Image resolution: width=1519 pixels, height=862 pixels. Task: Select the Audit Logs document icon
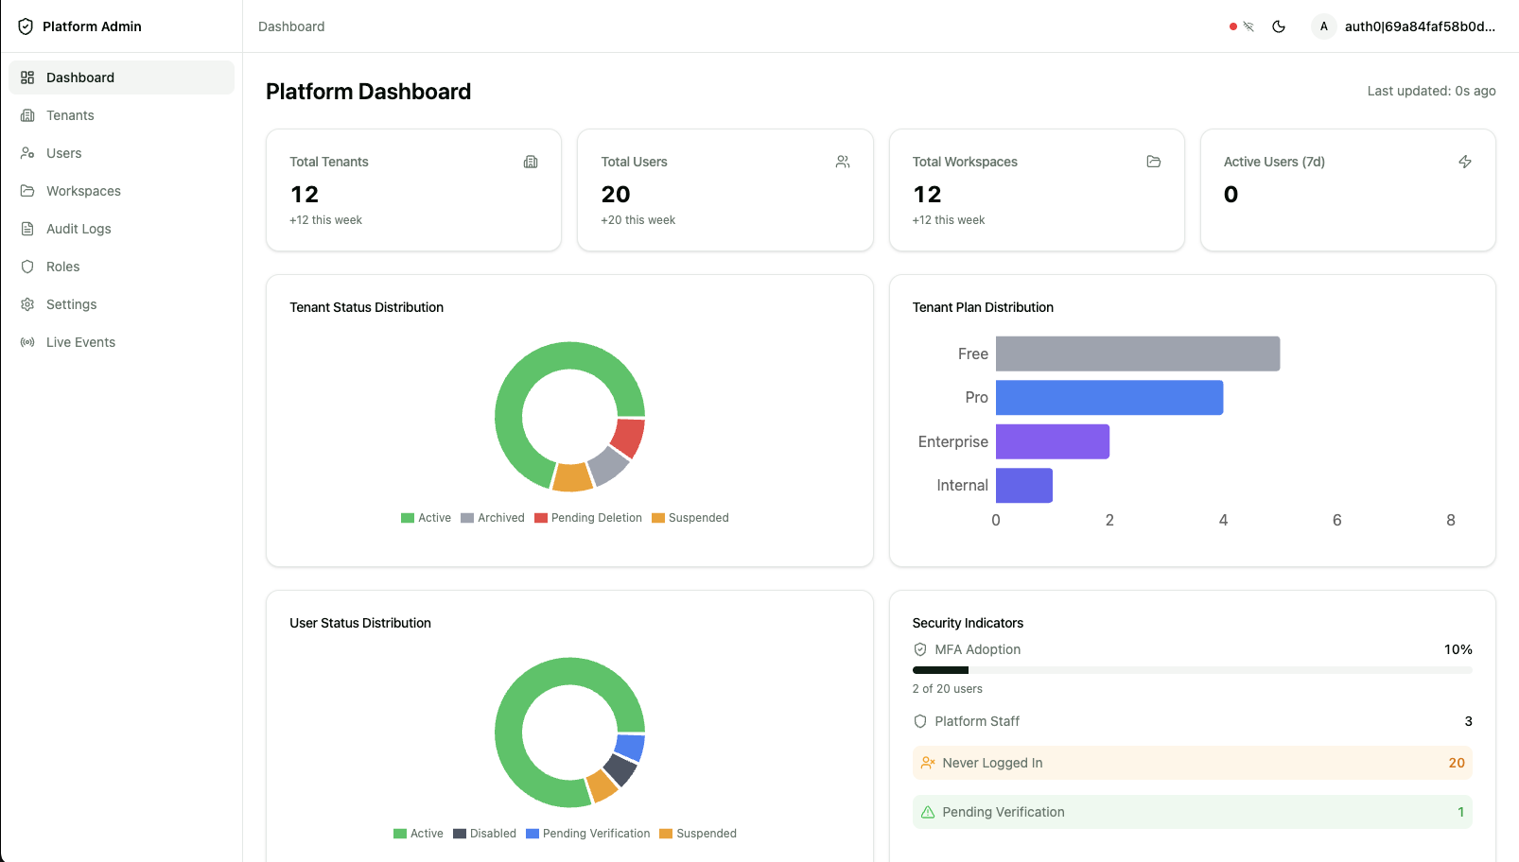[x=27, y=229]
